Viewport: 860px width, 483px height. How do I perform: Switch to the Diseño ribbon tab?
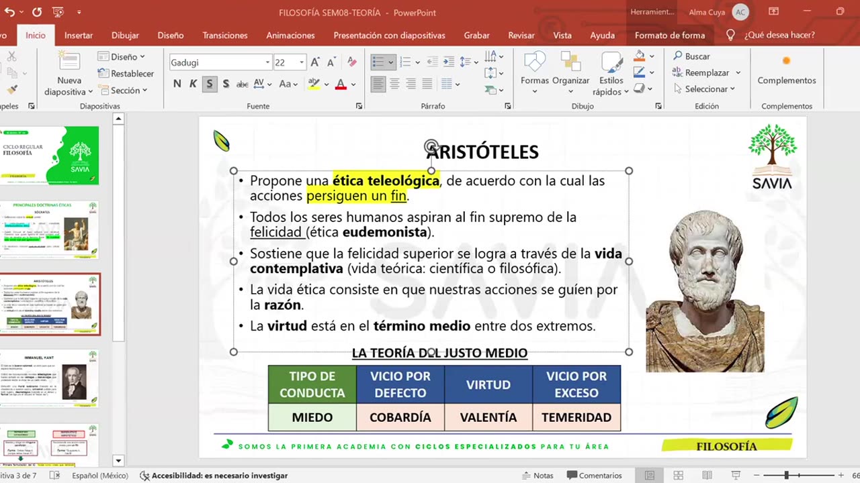click(x=171, y=35)
